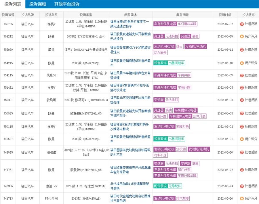Click 动力消失 tag in row 755690

pos(160,53)
